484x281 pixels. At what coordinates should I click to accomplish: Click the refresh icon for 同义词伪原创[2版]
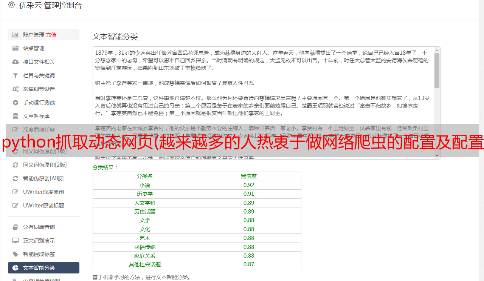(x=16, y=165)
